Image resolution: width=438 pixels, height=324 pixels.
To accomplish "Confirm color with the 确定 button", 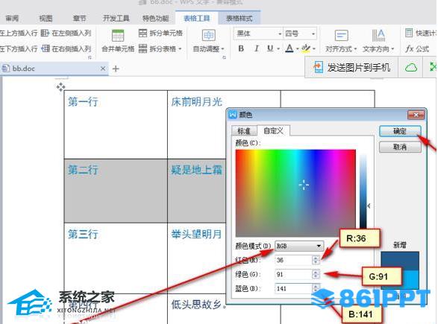I will coord(400,131).
